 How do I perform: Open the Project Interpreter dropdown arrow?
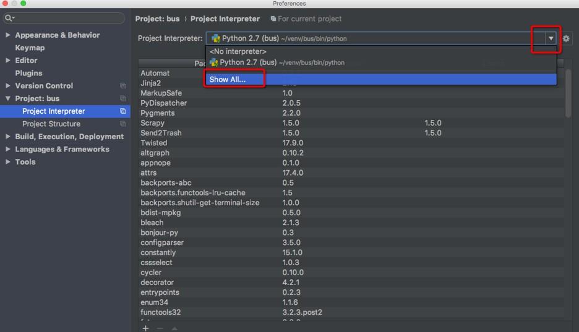tap(551, 38)
